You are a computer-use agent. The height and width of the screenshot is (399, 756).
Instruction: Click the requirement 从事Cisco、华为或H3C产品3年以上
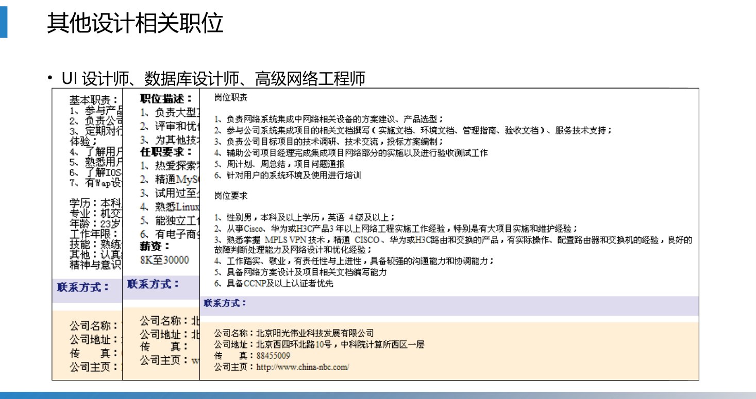396,229
